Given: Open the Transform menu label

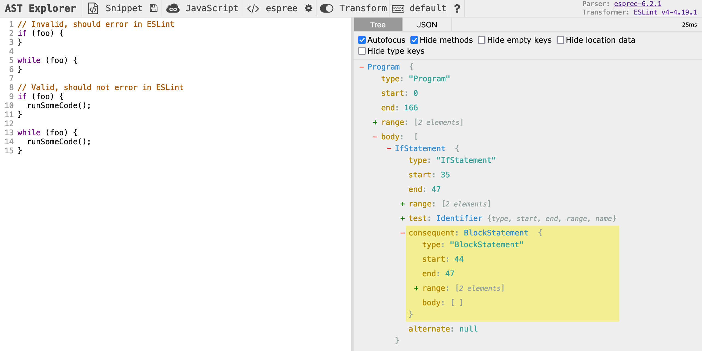Looking at the screenshot, I should coord(363,8).
